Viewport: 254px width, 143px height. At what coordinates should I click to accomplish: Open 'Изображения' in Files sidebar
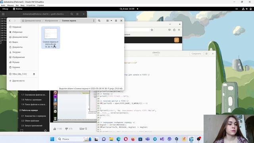(17, 57)
